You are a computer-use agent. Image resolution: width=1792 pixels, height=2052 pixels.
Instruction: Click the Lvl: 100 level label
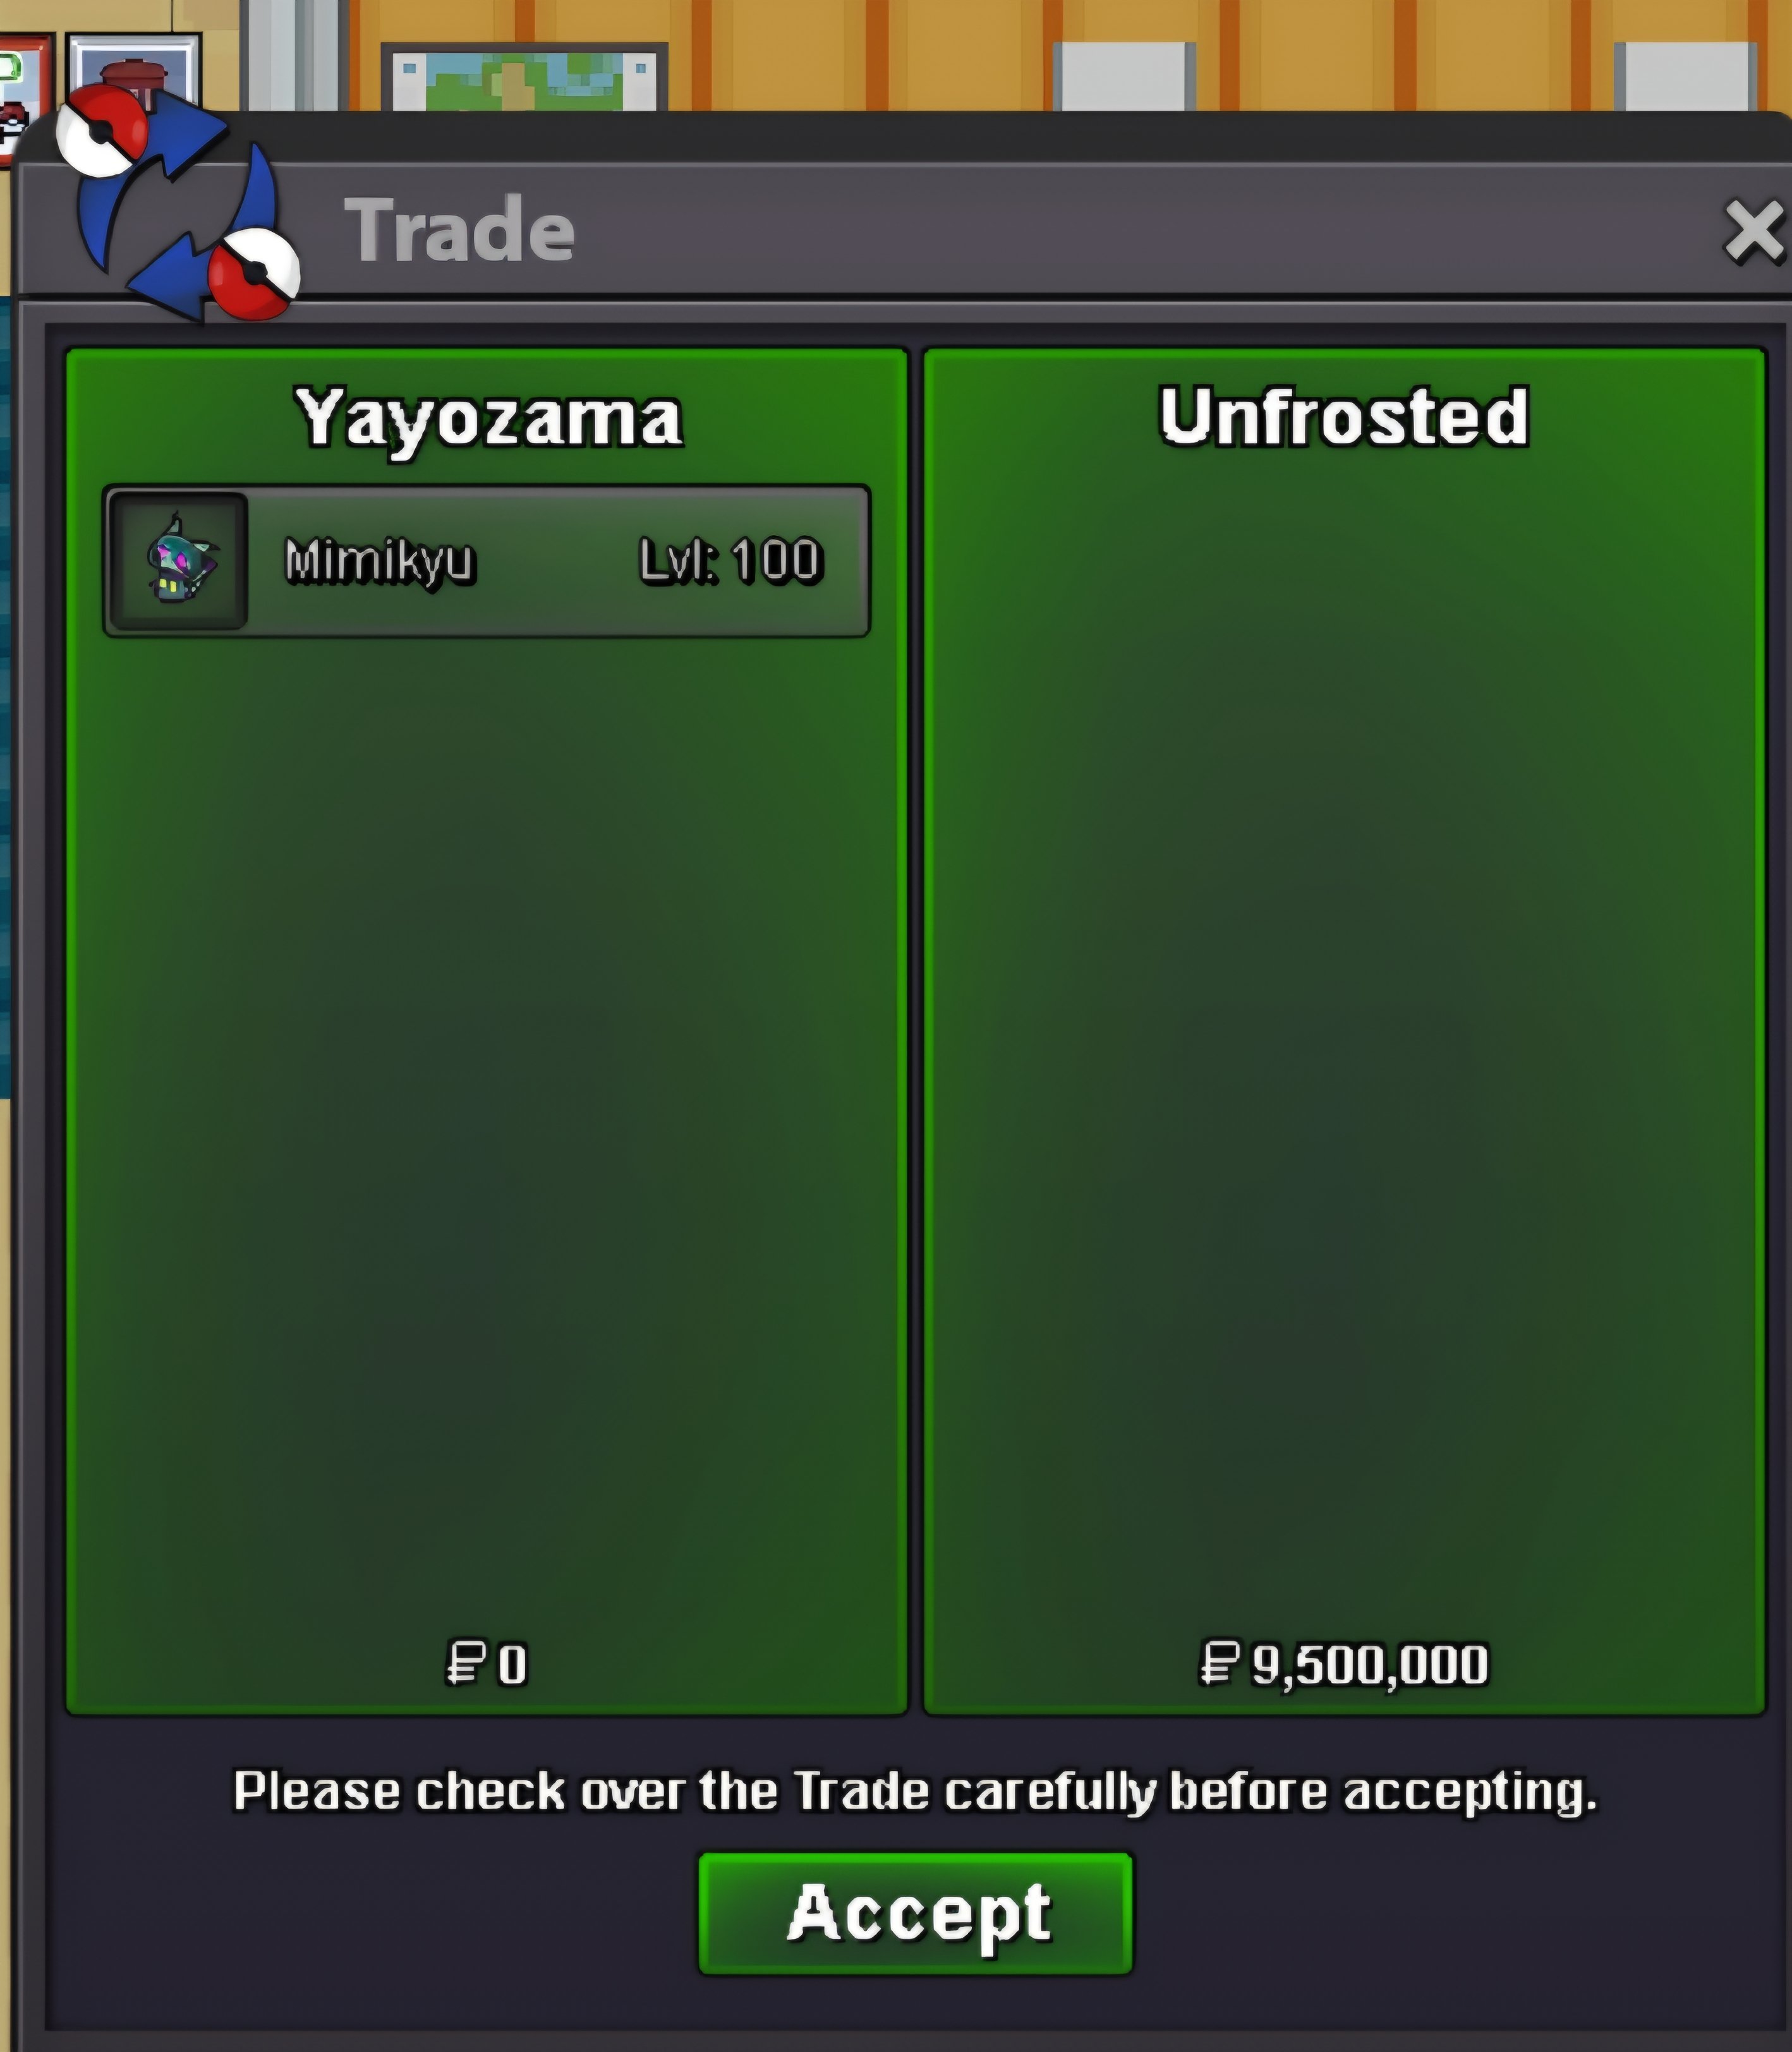731,561
